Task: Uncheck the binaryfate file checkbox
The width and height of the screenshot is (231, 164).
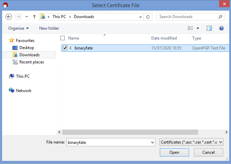Action: (65, 48)
